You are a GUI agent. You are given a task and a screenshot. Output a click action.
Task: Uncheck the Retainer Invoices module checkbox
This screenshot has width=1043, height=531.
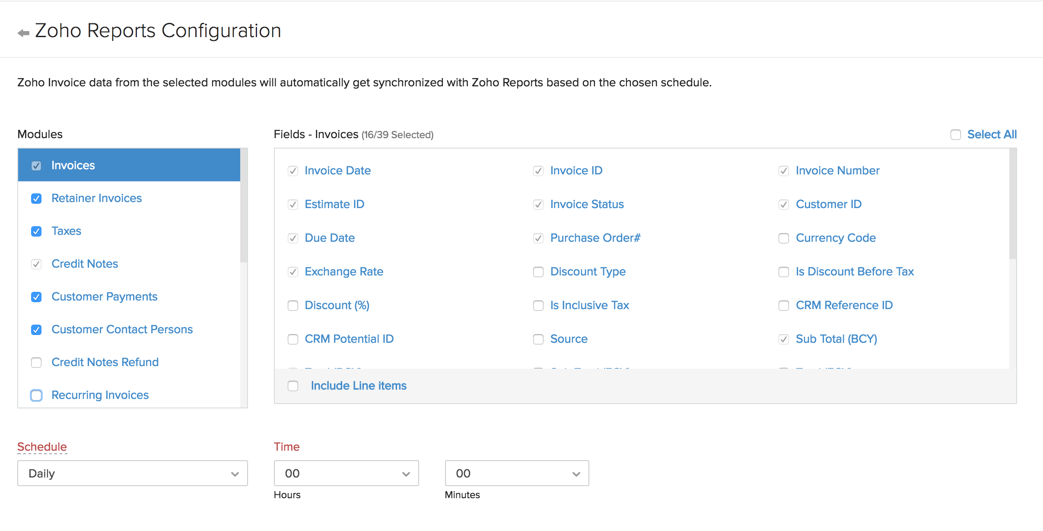tap(36, 199)
